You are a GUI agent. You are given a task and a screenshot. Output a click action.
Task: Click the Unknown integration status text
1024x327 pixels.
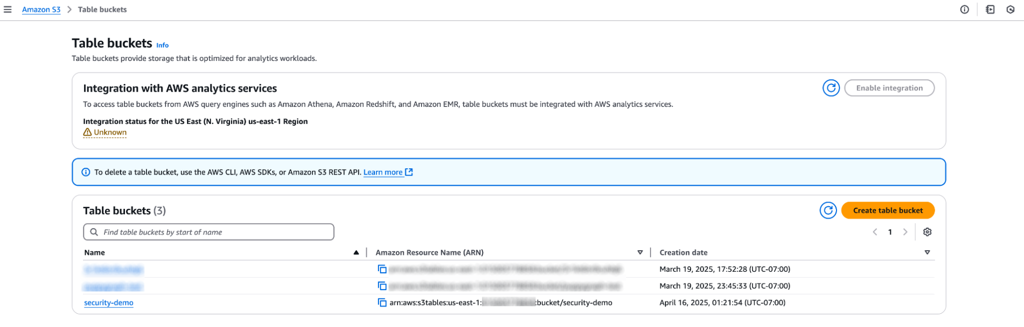pos(110,132)
